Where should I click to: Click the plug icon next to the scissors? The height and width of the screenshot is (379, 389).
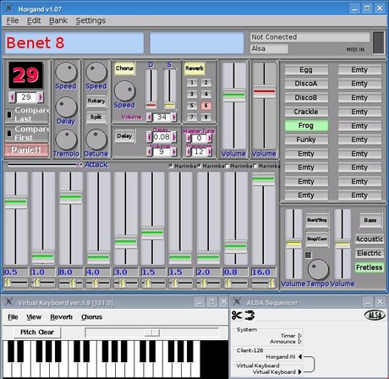(249, 315)
